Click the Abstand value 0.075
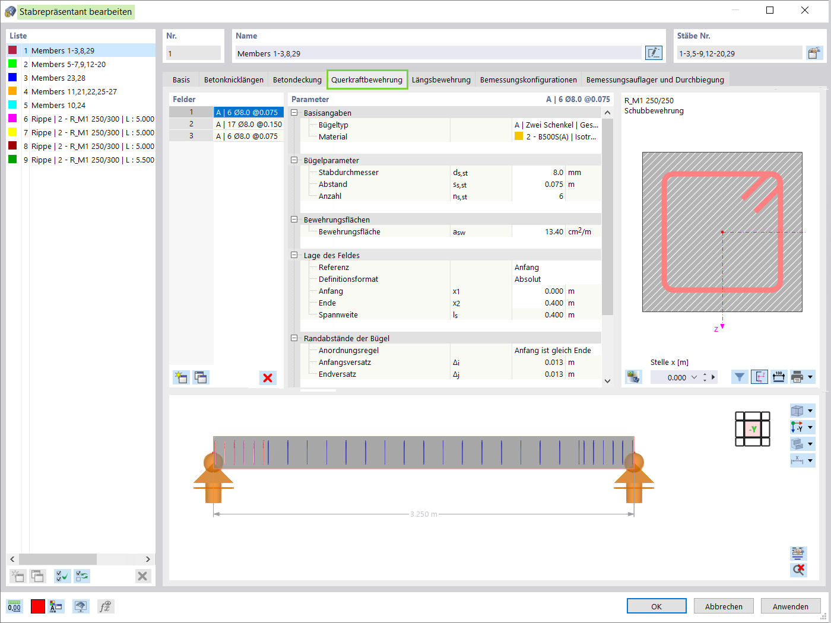The width and height of the screenshot is (831, 623). [x=538, y=184]
